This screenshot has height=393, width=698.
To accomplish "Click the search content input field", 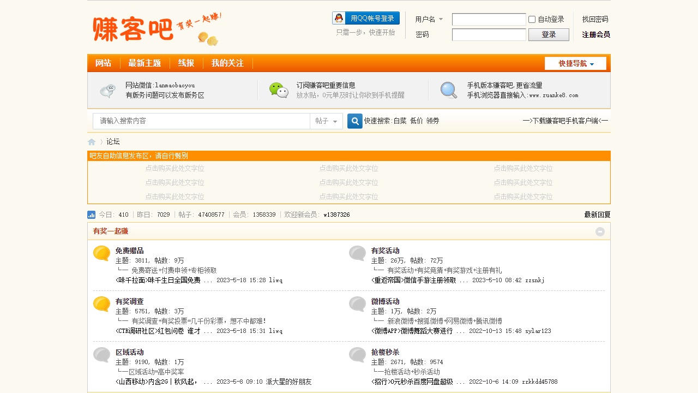I will (202, 121).
